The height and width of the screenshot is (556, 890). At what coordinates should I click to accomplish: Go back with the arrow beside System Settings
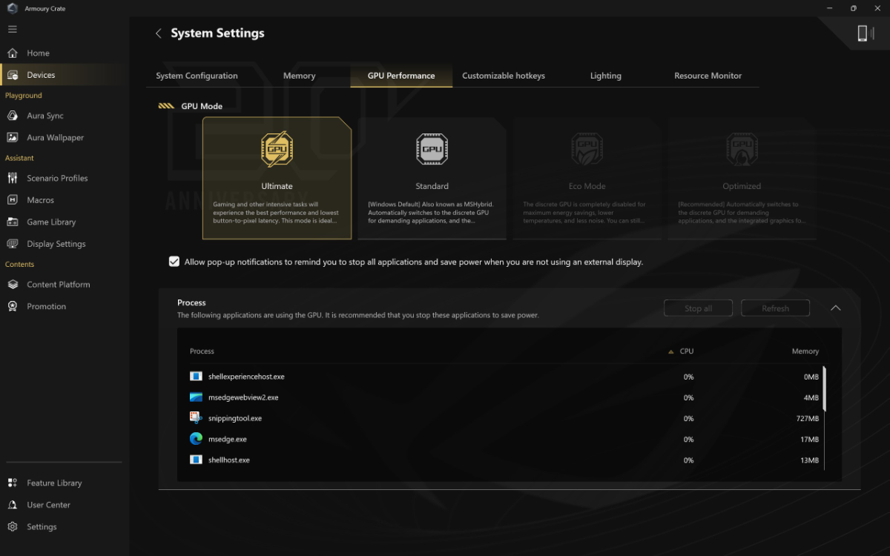click(158, 33)
